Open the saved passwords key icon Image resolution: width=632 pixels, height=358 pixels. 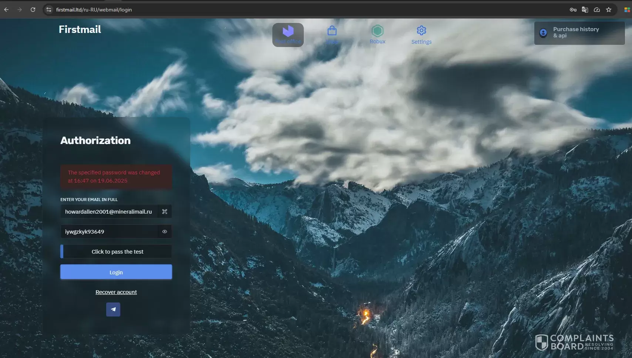point(573,10)
